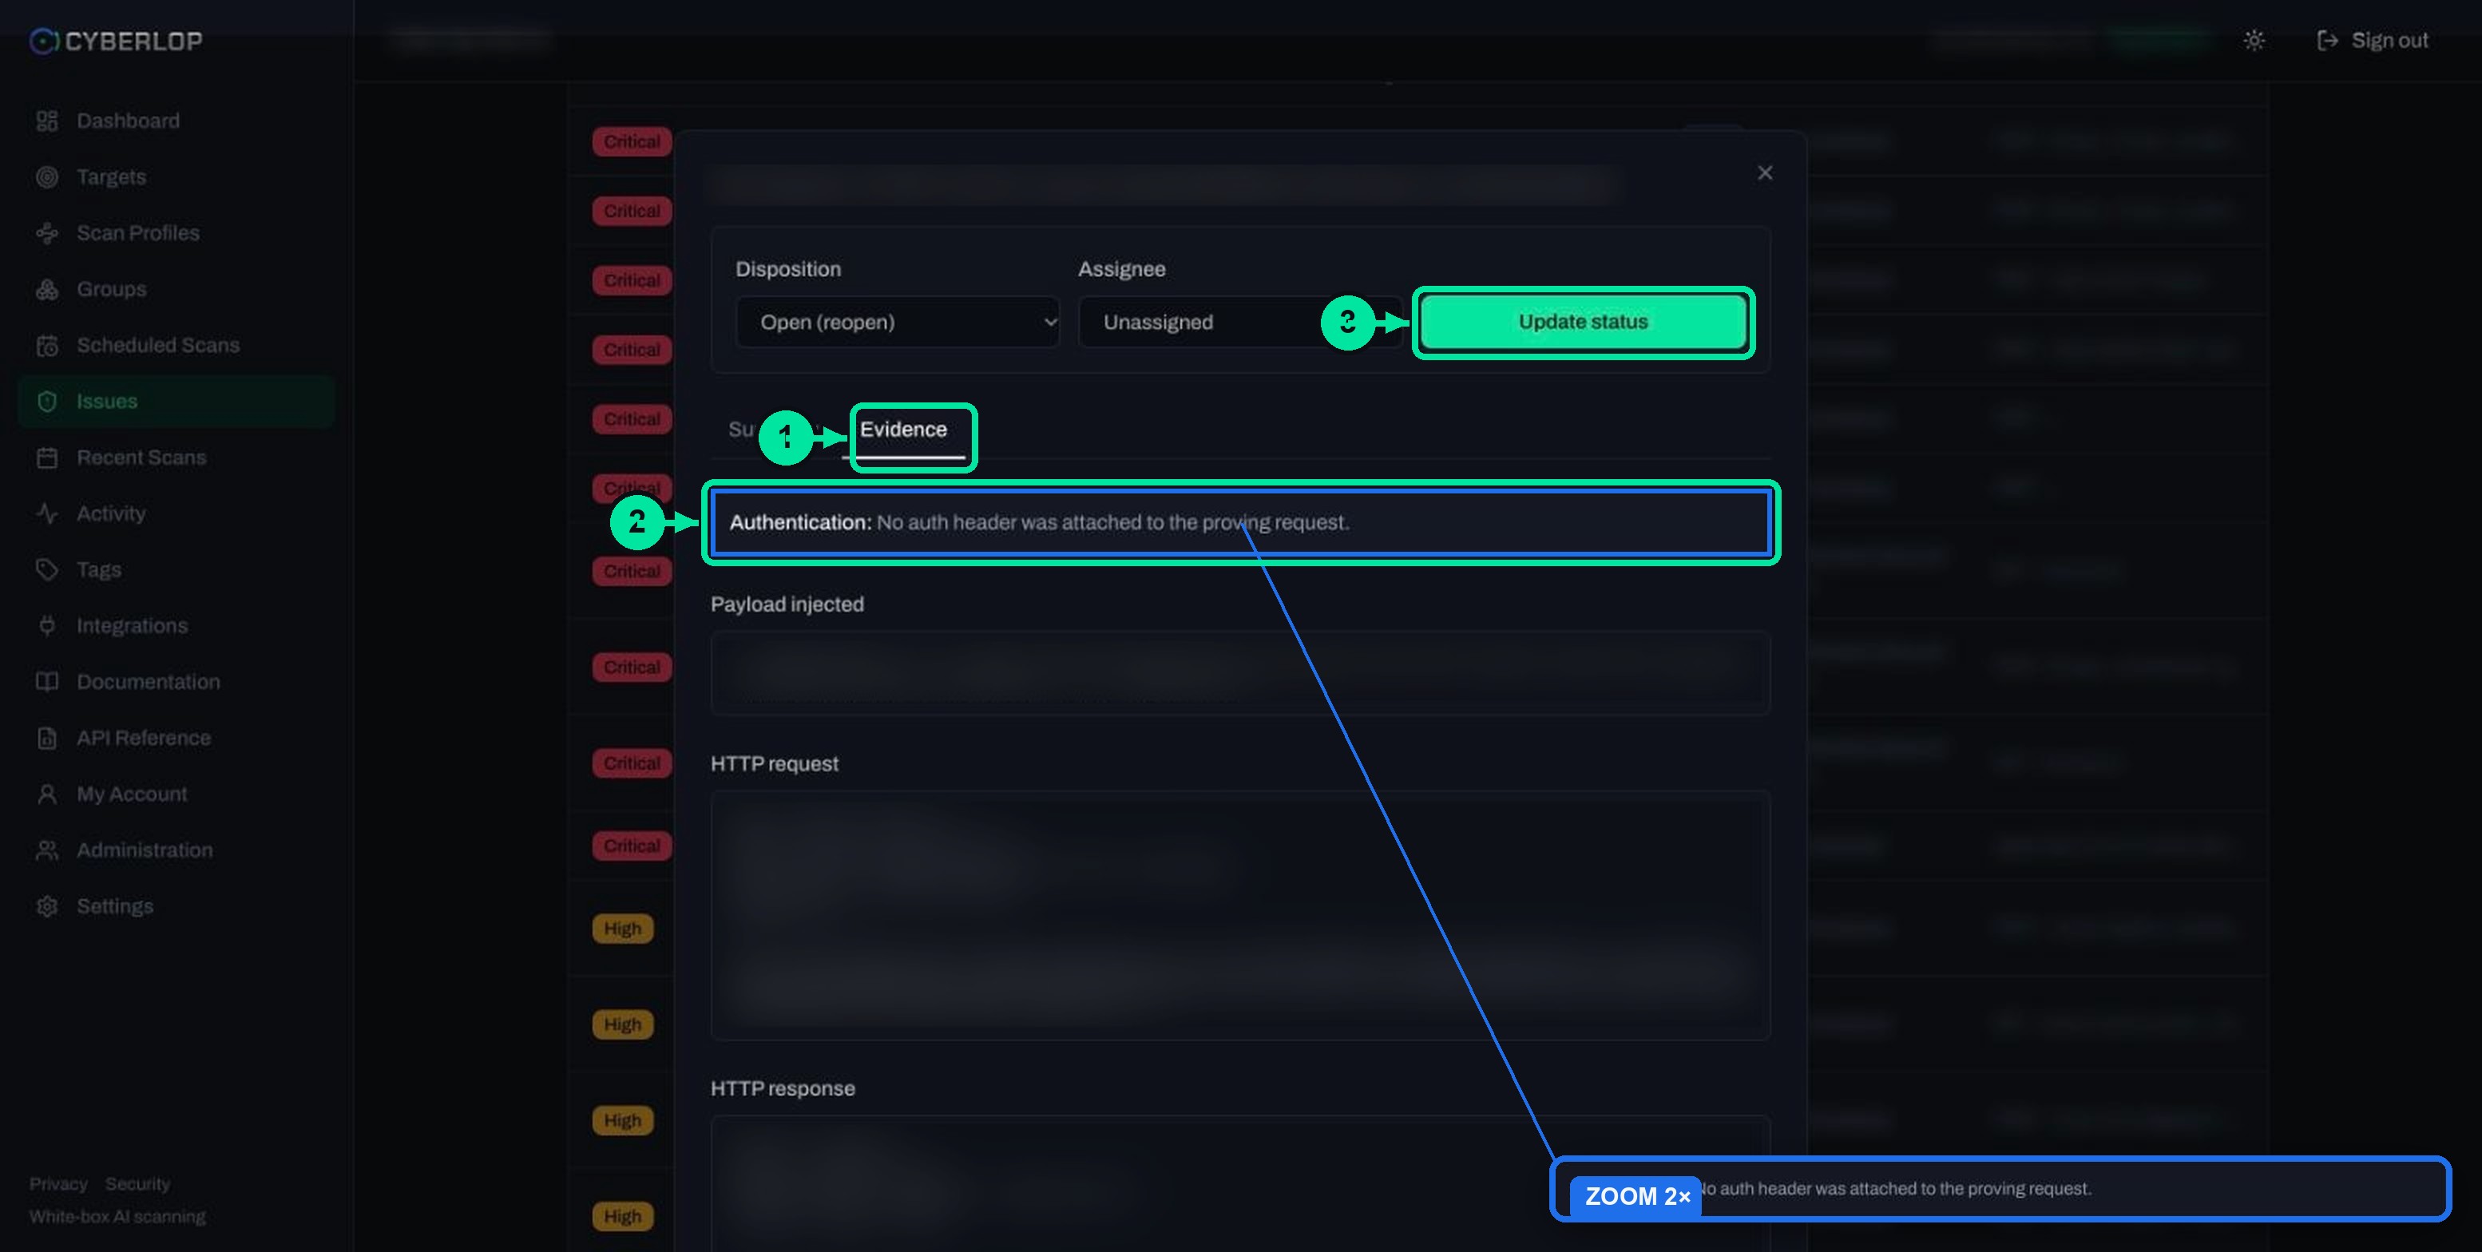The height and width of the screenshot is (1252, 2482).
Task: Click the HTTP response heading
Action: (783, 1088)
